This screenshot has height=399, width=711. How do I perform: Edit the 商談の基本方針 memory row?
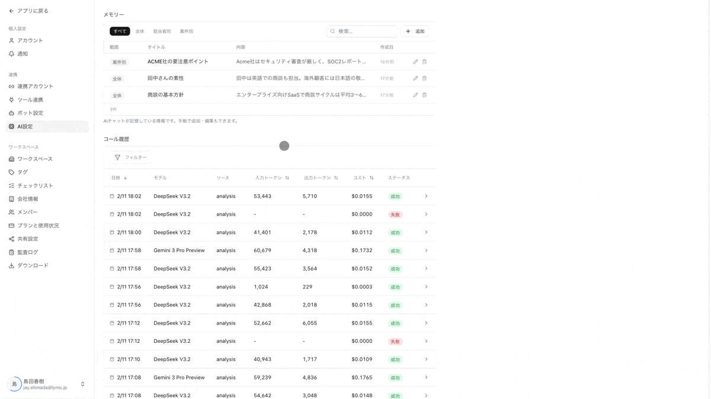pos(415,95)
